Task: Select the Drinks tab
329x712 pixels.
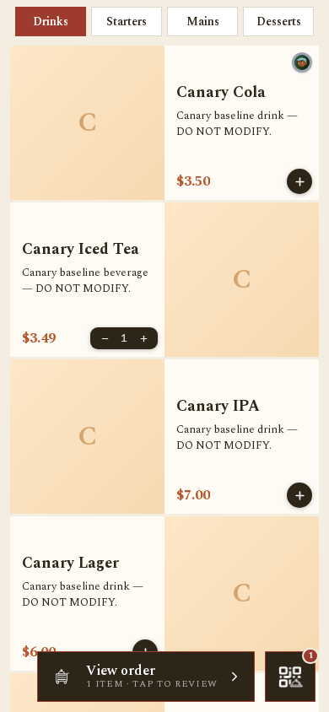Action: click(x=51, y=21)
